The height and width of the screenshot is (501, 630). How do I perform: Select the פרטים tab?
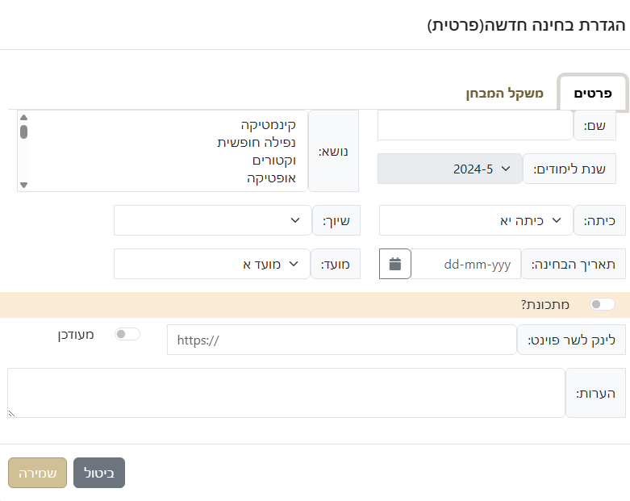pos(593,94)
